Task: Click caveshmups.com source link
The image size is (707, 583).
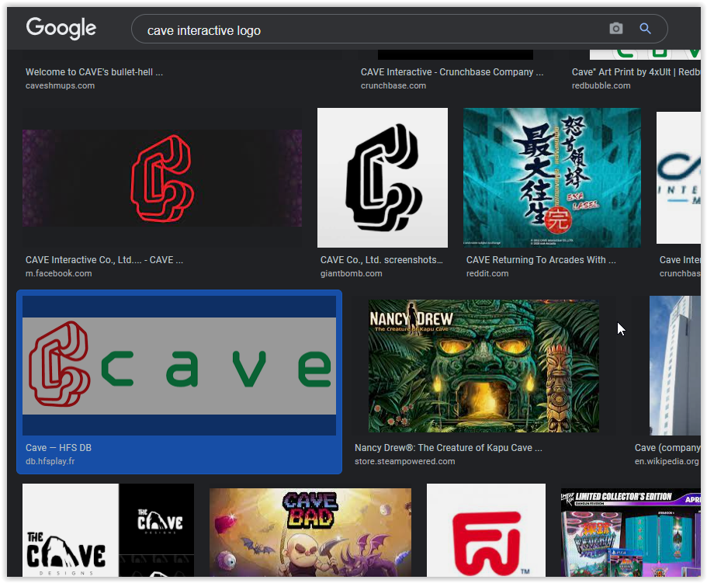Action: (x=60, y=85)
